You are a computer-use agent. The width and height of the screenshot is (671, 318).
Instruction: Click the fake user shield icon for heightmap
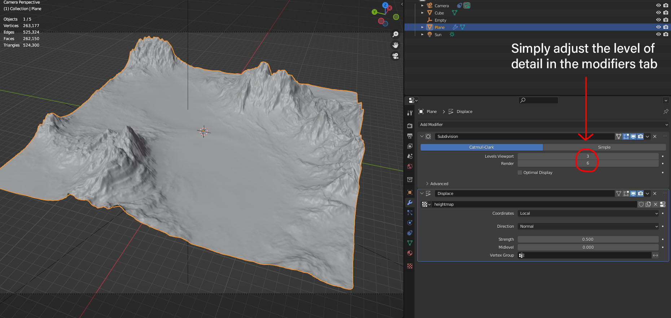641,204
